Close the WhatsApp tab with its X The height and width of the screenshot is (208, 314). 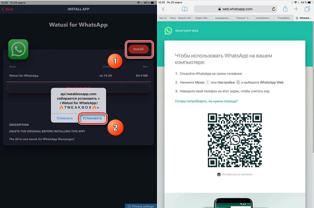[x=297, y=18]
